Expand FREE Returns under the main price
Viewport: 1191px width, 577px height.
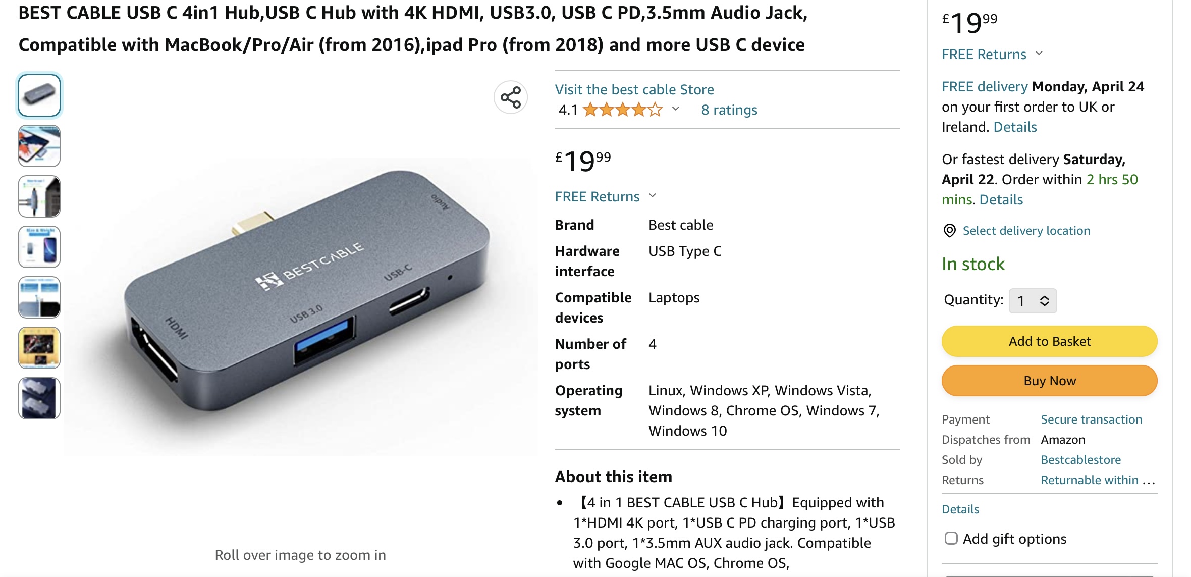pos(653,196)
